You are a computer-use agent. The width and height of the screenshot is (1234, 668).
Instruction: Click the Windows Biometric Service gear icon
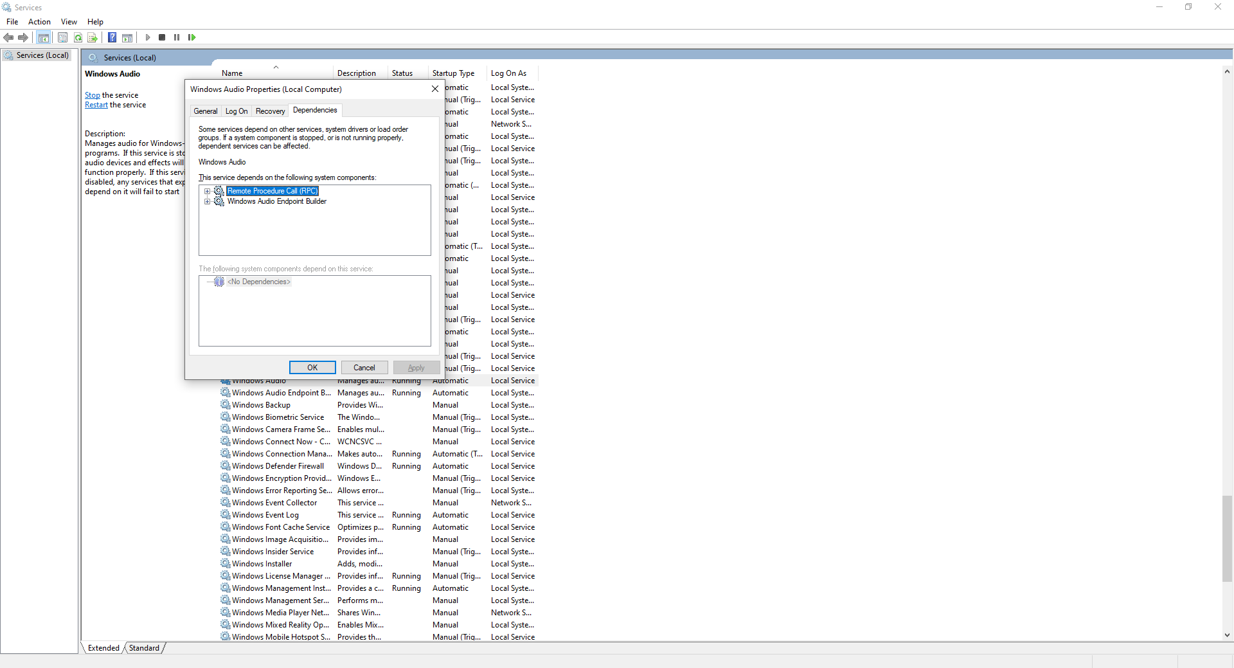[x=225, y=417]
